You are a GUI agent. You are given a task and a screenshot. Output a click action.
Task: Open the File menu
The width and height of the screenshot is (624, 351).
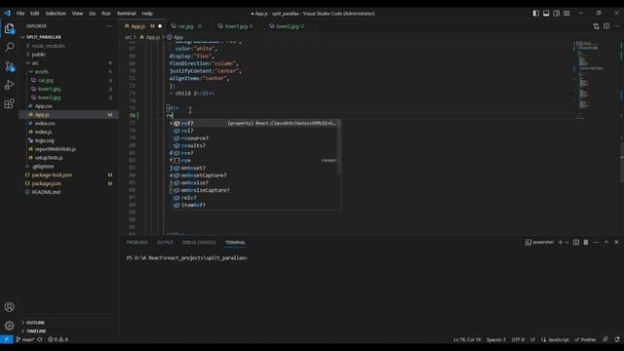[x=20, y=13]
